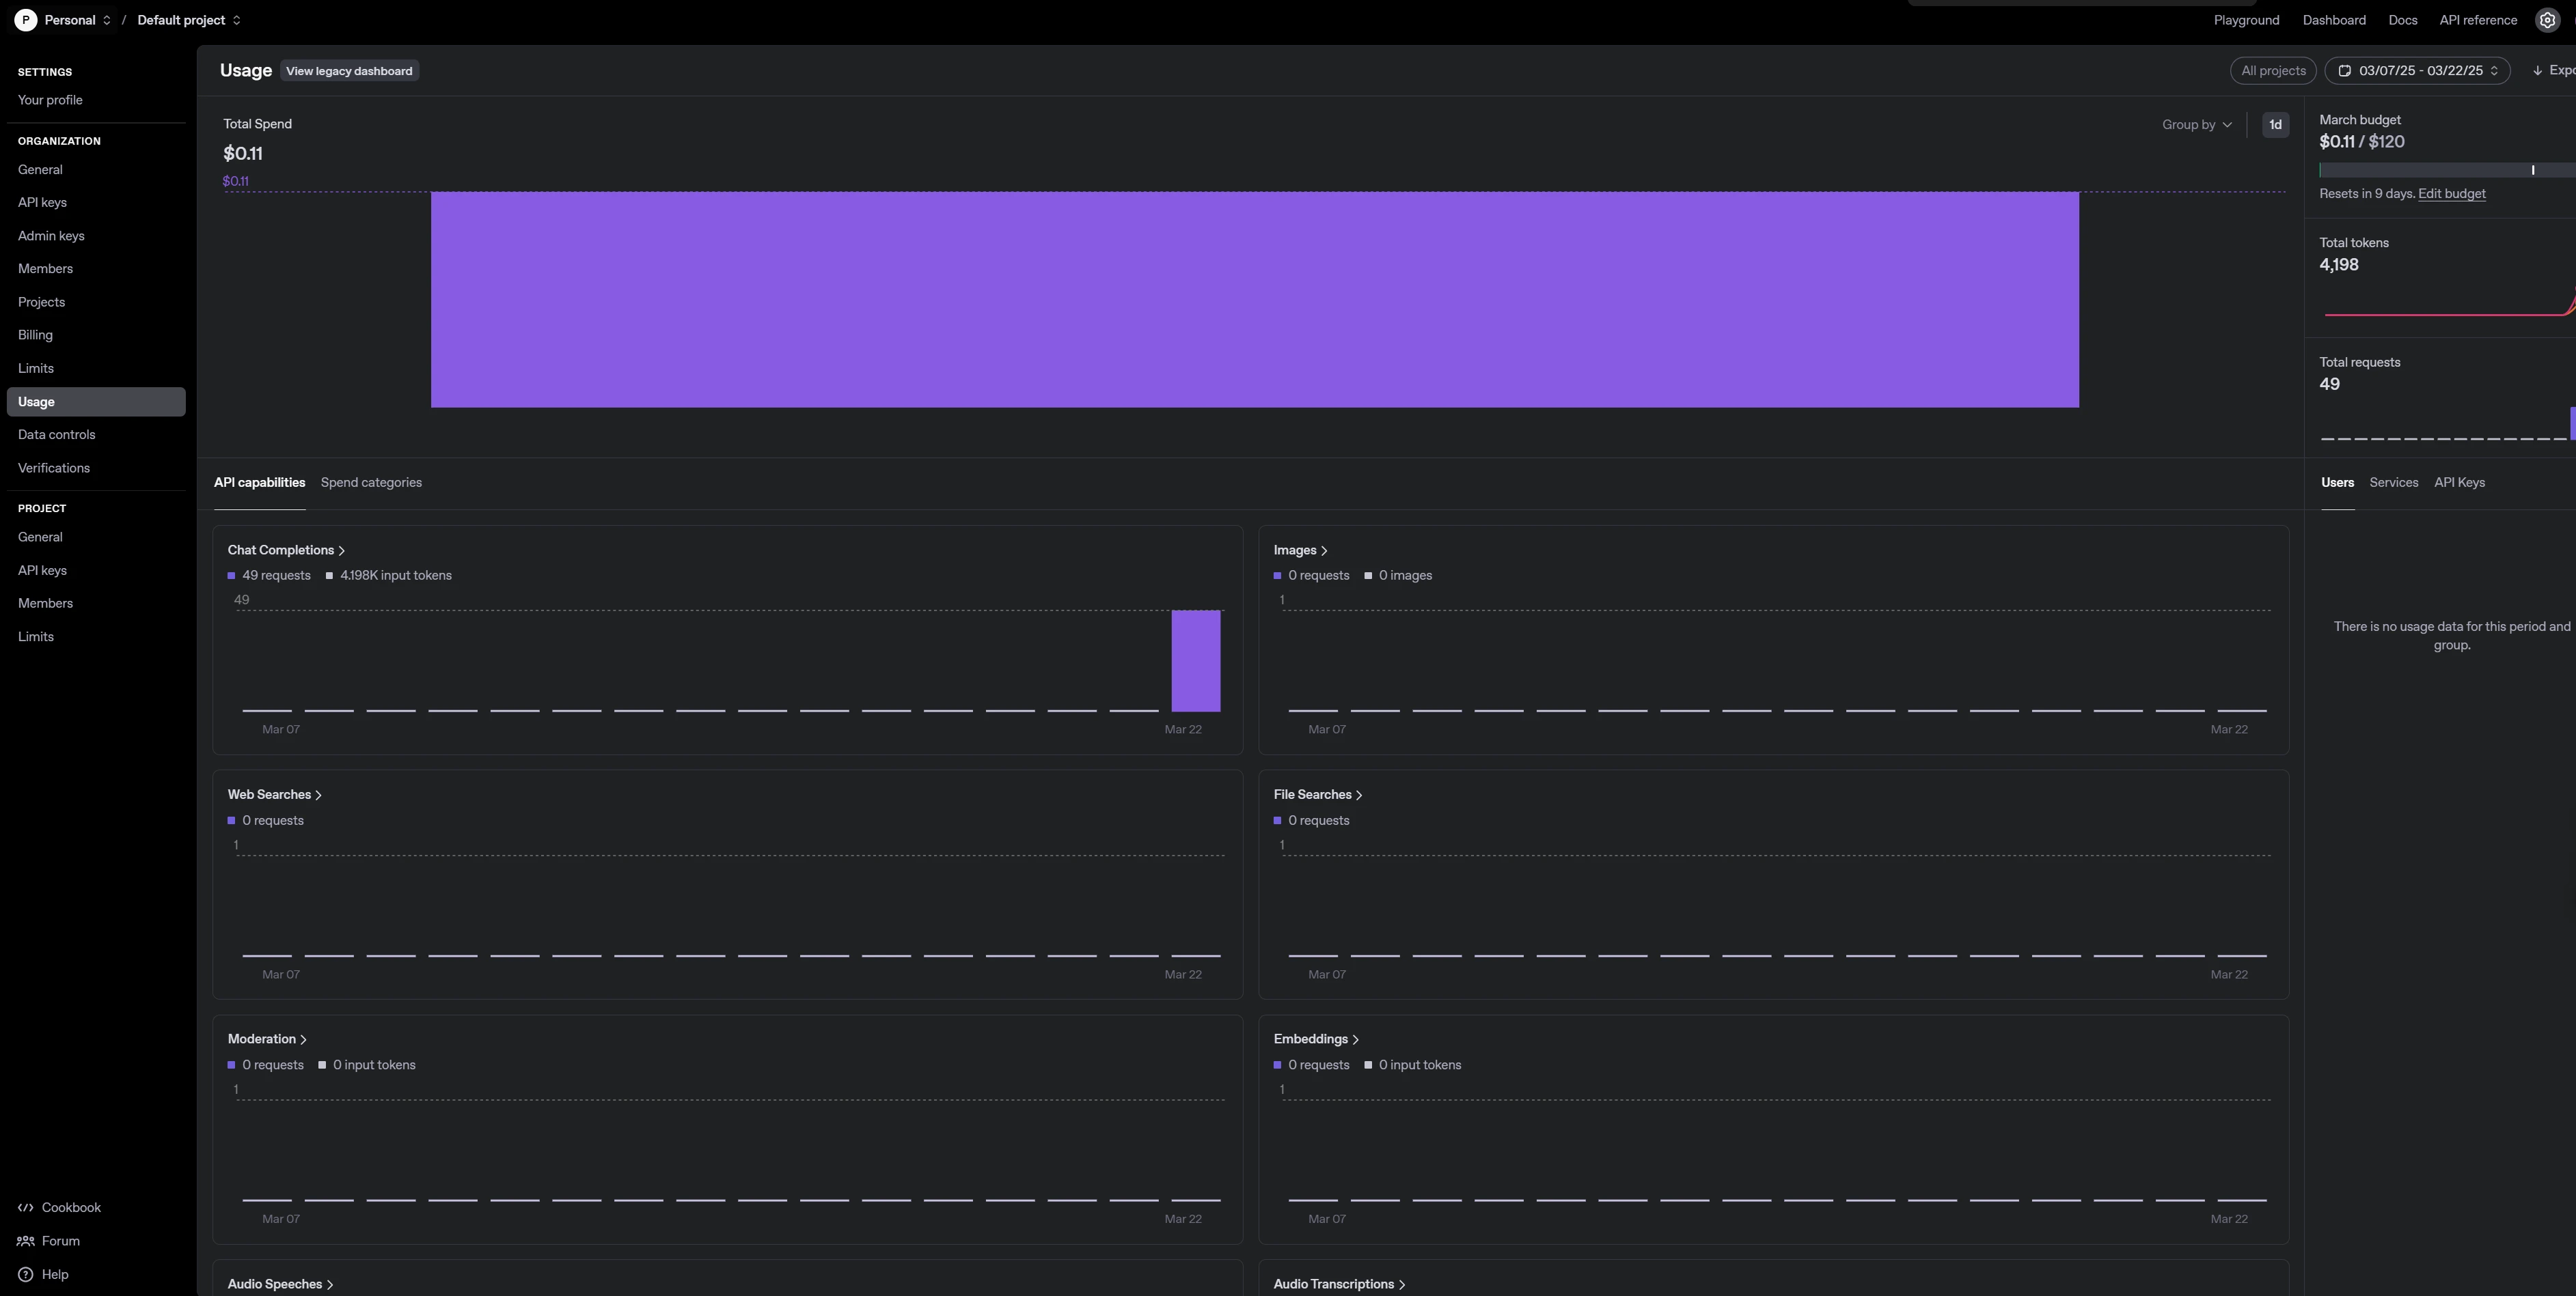Click the All projects filter pill
Image resolution: width=2576 pixels, height=1296 pixels.
pyautogui.click(x=2273, y=71)
